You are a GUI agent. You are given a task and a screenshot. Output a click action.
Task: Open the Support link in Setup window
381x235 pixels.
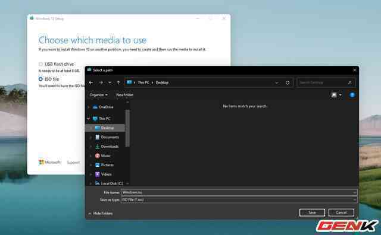[73, 163]
